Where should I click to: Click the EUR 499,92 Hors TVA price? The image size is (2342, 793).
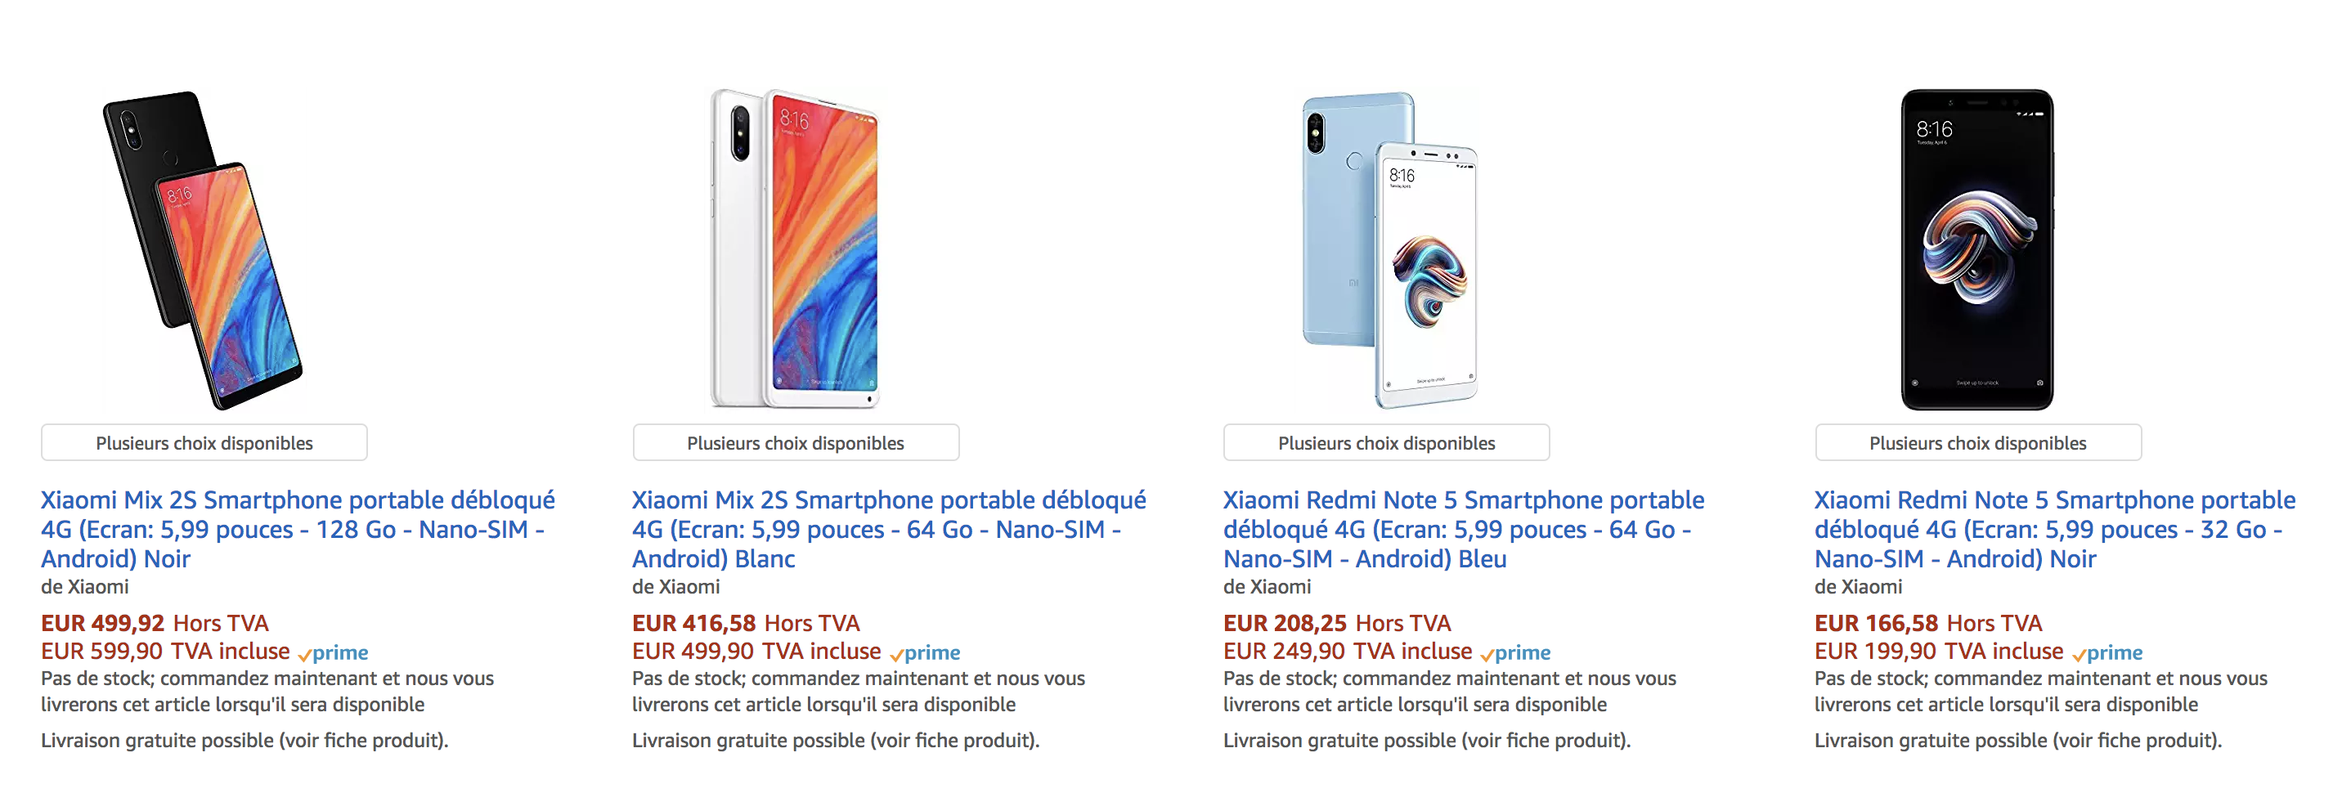click(x=155, y=623)
